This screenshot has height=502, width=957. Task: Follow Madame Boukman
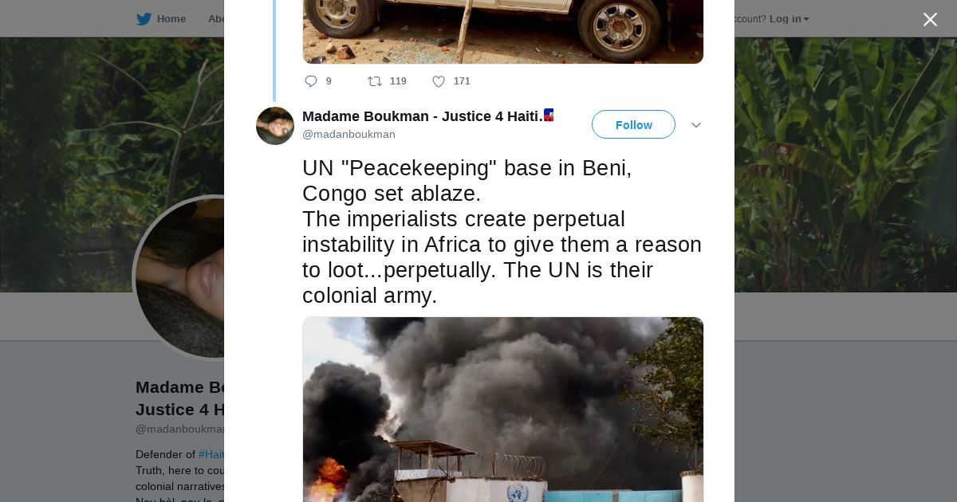(x=633, y=125)
